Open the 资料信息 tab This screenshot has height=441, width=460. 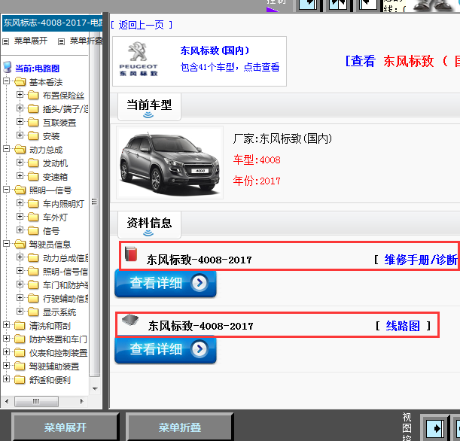coord(149,225)
